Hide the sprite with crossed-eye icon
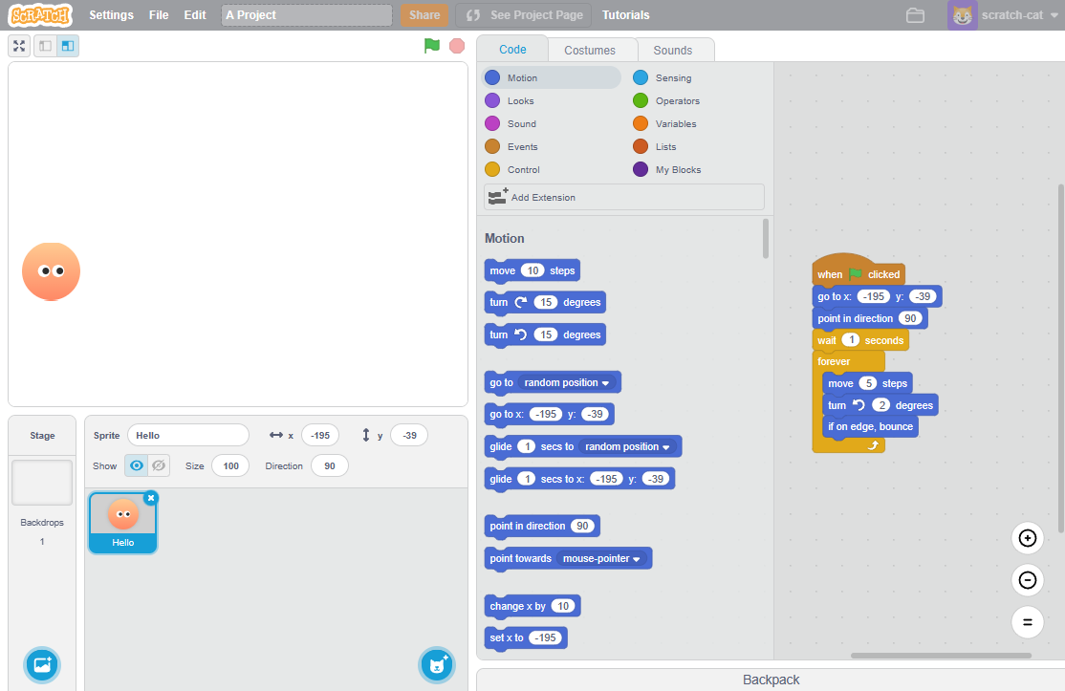 click(159, 465)
